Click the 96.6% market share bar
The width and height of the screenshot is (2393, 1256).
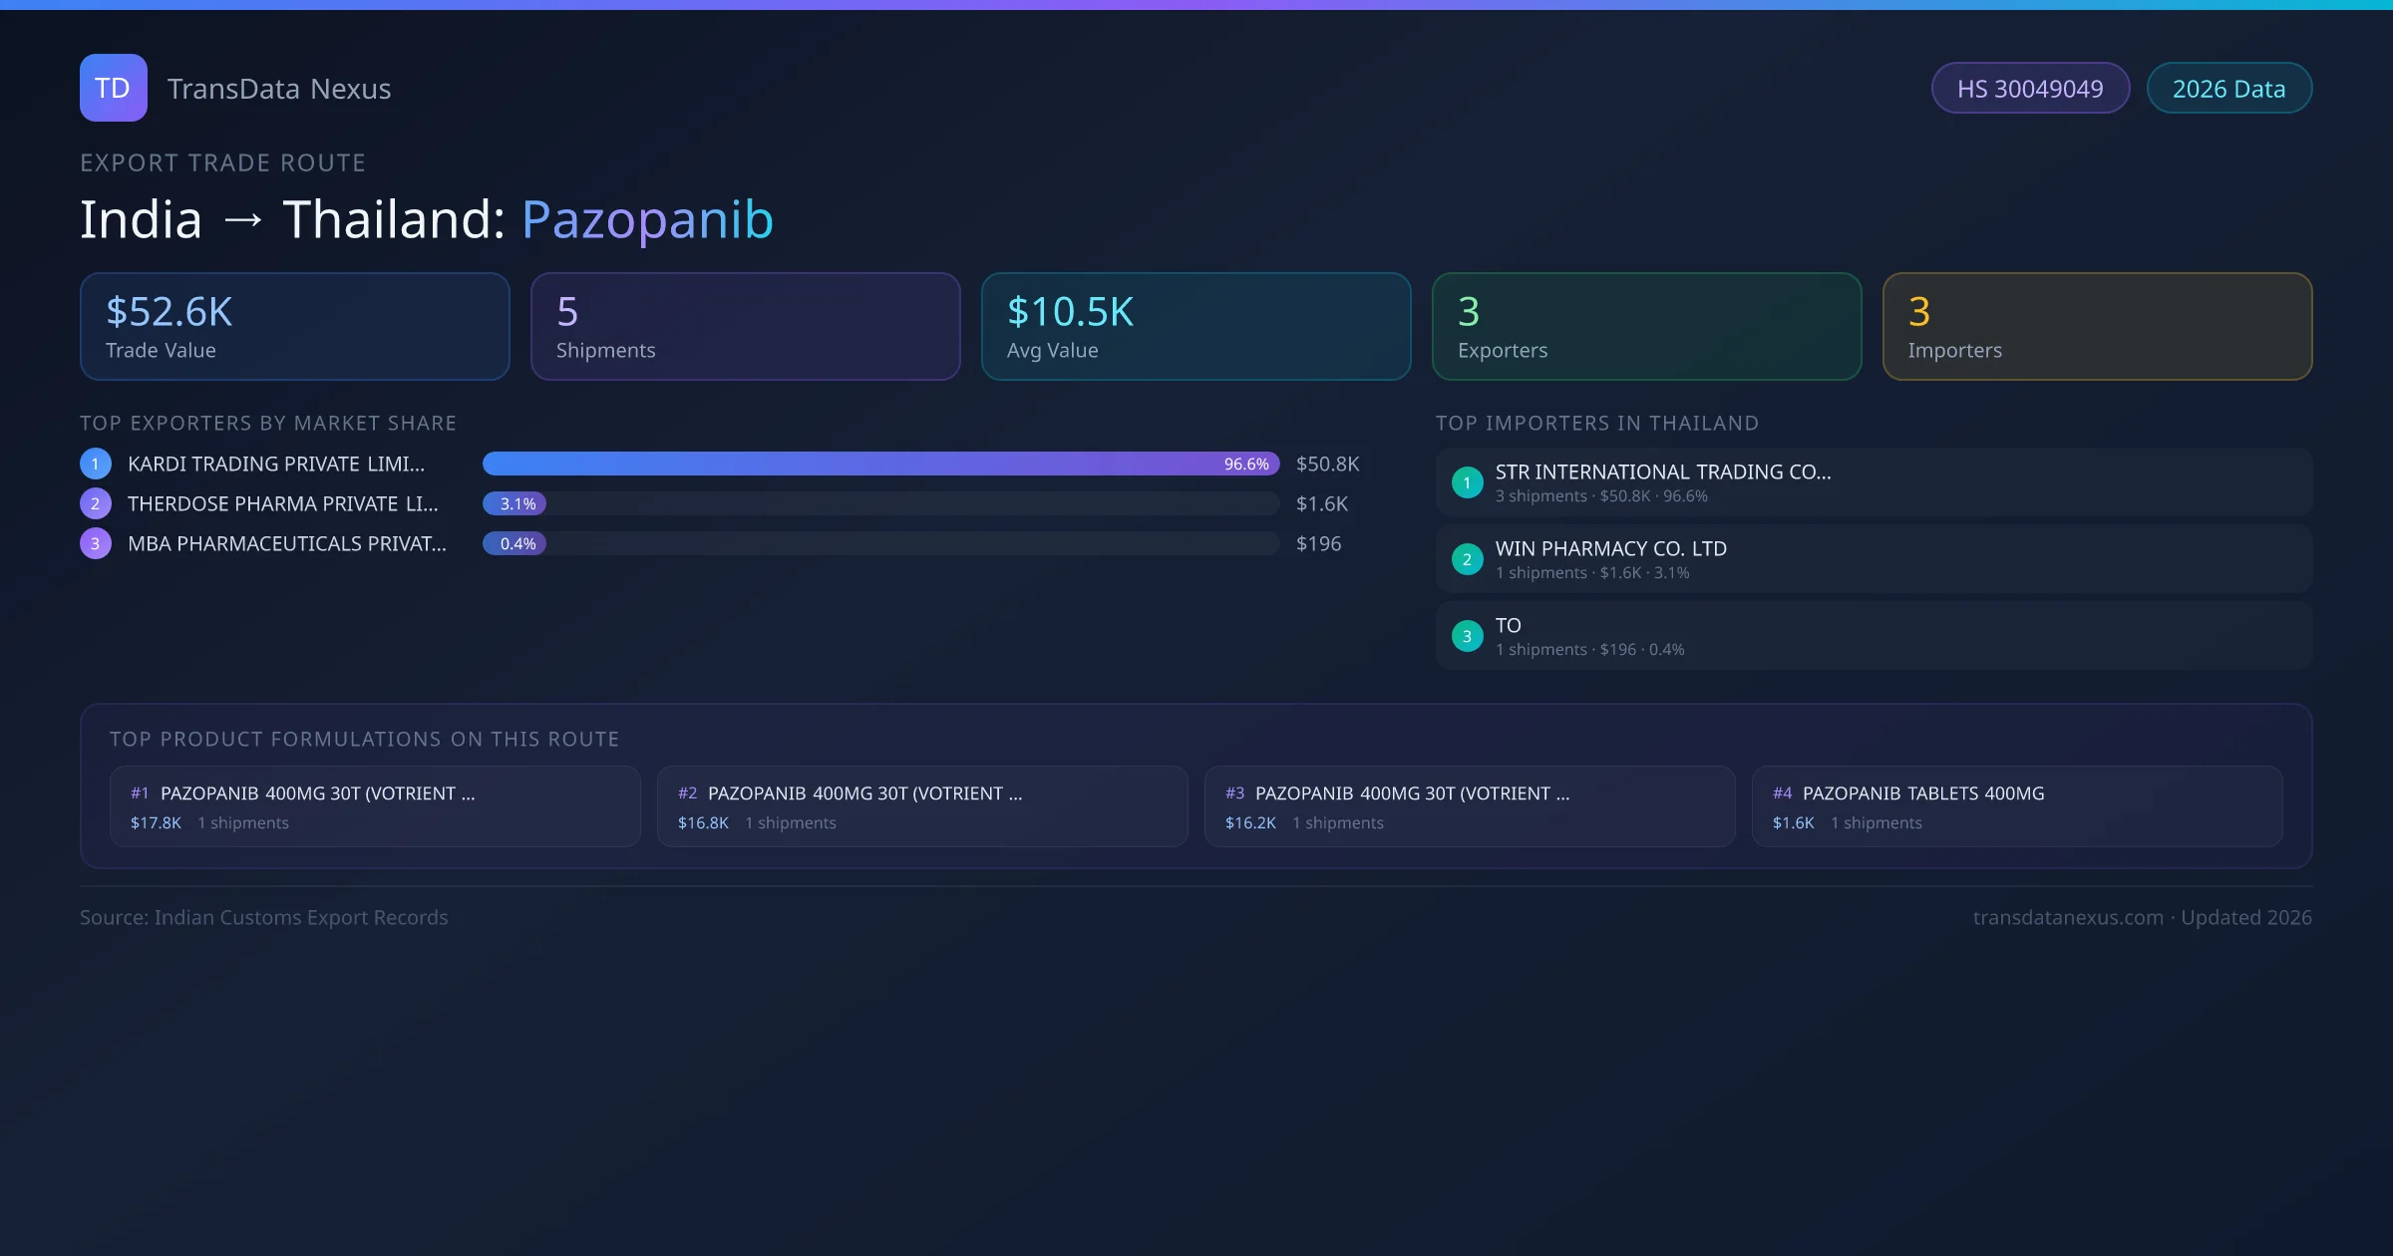pos(879,464)
